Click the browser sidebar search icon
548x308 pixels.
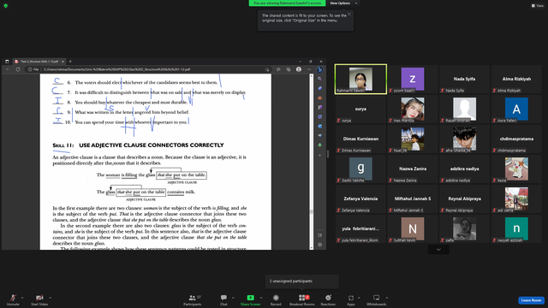coord(319,79)
